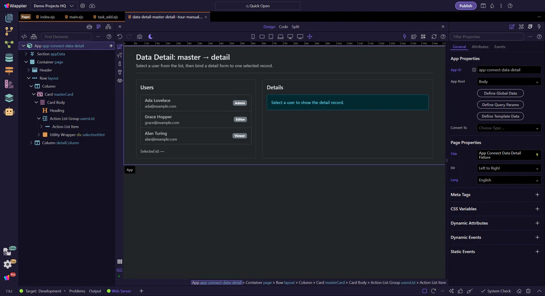Open the App Root Body dropdown
545x296 pixels.
tap(509, 82)
